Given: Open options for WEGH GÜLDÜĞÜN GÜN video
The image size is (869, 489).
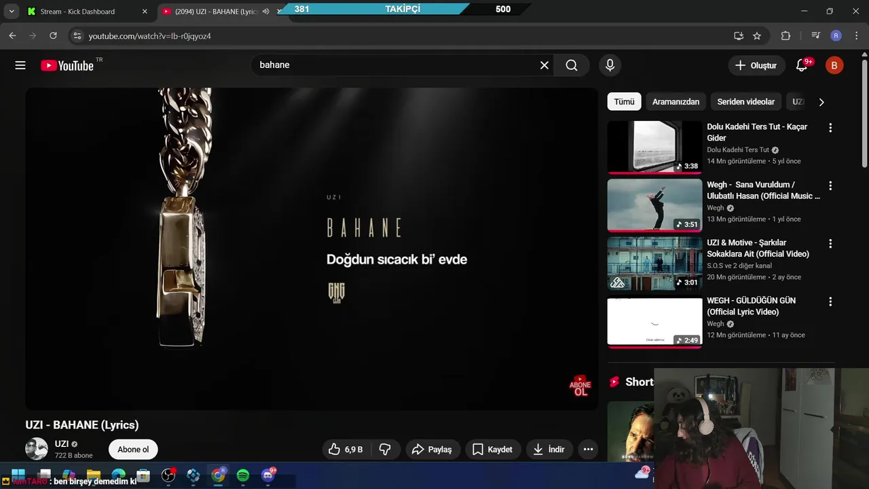Looking at the screenshot, I should (x=830, y=302).
